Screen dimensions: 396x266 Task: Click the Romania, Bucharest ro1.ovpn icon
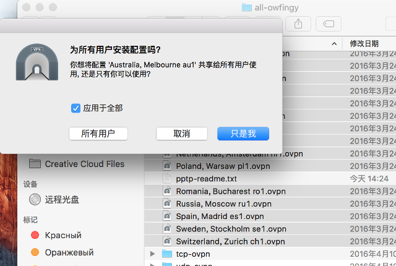[x=167, y=191]
